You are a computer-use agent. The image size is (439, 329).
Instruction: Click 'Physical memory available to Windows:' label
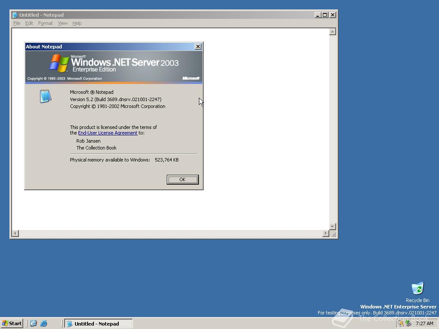(x=110, y=160)
